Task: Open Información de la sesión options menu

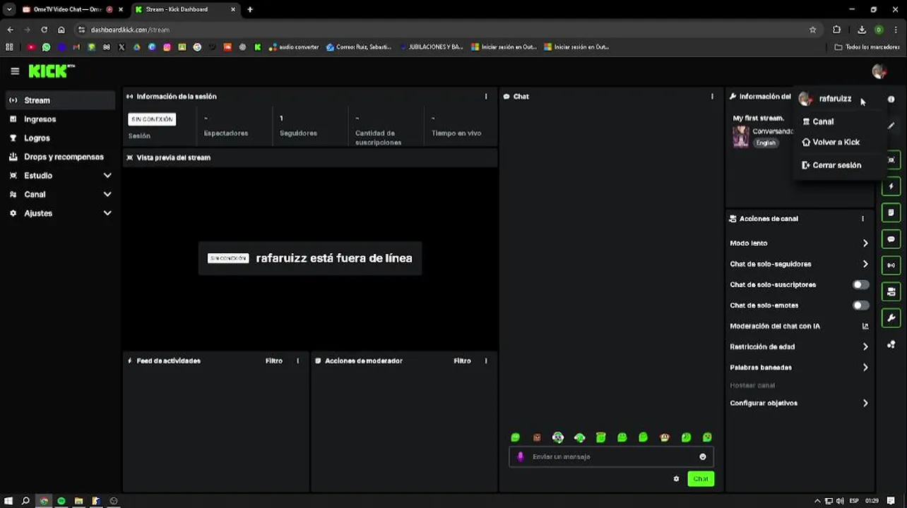Action: (x=485, y=96)
